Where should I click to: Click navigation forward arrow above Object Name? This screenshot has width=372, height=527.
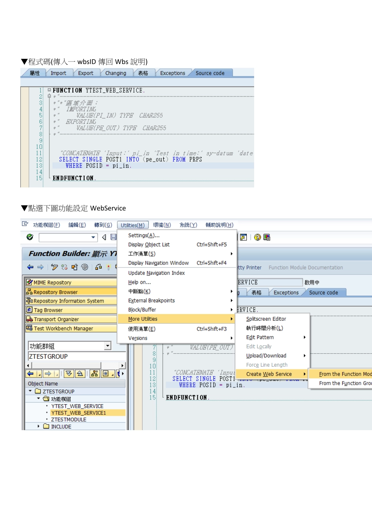pos(48,374)
